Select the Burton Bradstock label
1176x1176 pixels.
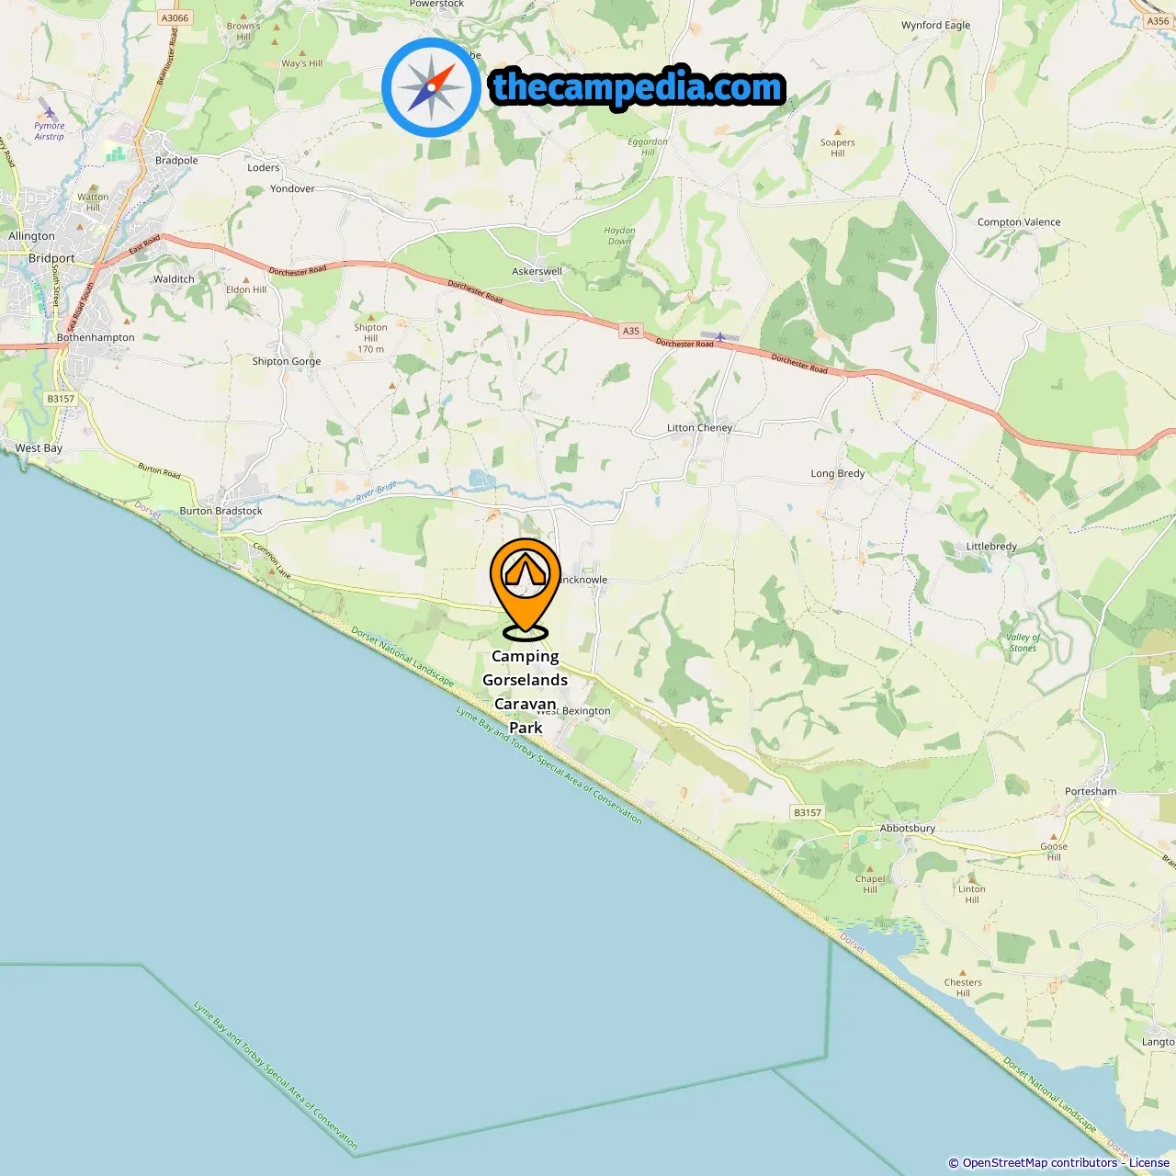[220, 511]
